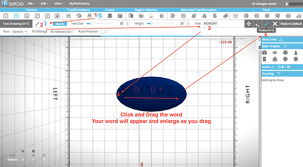Add a cylinder from Basic Shapes
Screen dimensions: 303x167
264,59
